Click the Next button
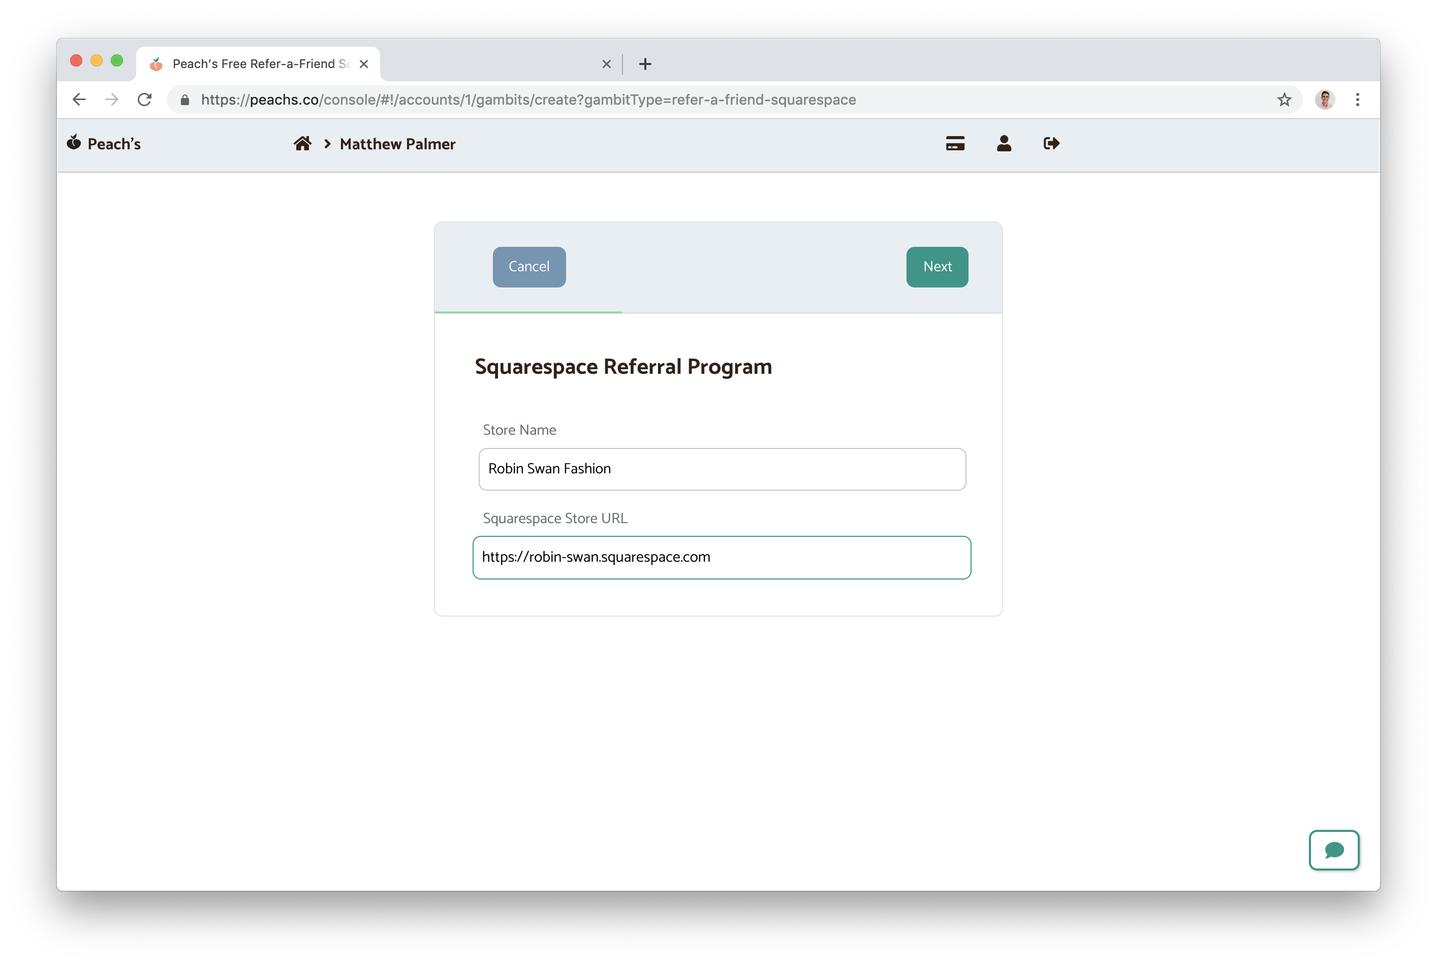The width and height of the screenshot is (1437, 966). (936, 267)
